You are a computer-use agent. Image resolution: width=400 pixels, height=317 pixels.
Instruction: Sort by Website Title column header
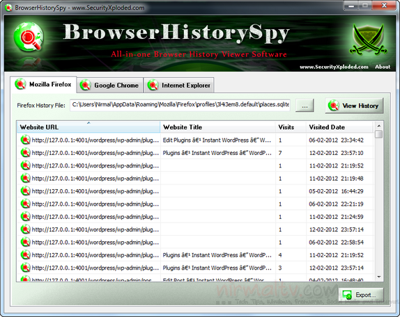[x=218, y=127]
